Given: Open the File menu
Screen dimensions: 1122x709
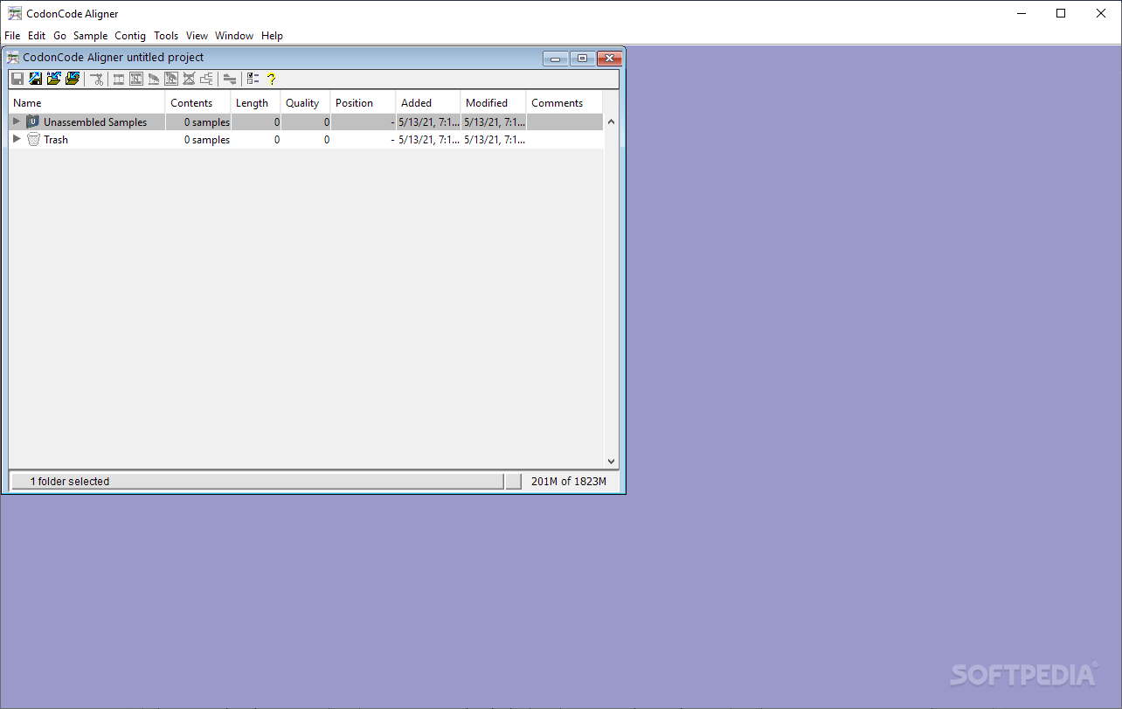Looking at the screenshot, I should click(x=12, y=36).
